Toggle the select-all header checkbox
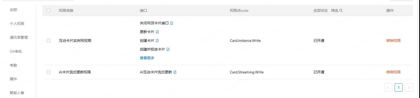420x98 pixels. pos(49,11)
